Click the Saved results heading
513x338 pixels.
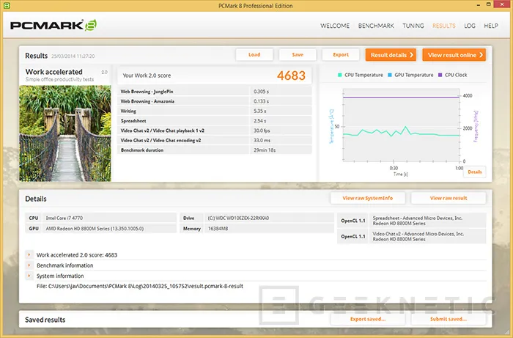pos(45,320)
